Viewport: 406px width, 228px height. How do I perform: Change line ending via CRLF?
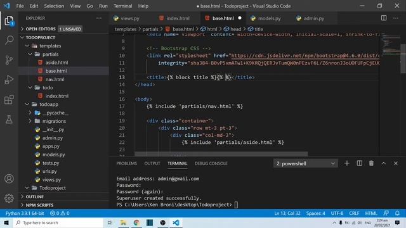(354, 213)
